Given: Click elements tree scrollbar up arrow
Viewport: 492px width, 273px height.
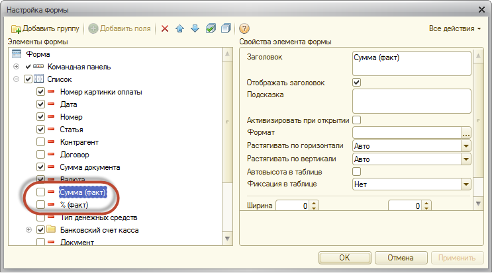Looking at the screenshot, I should click(x=228, y=54).
